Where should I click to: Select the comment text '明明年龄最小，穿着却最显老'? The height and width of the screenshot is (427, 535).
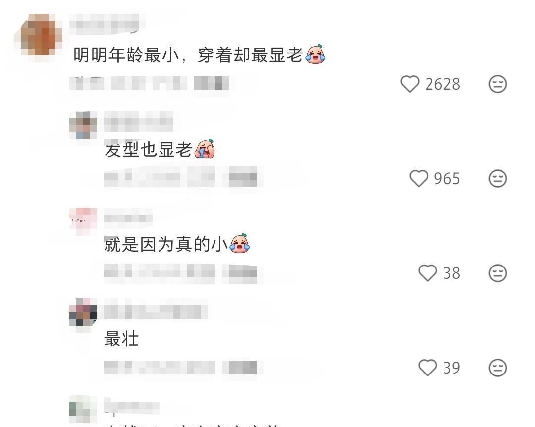point(188,54)
